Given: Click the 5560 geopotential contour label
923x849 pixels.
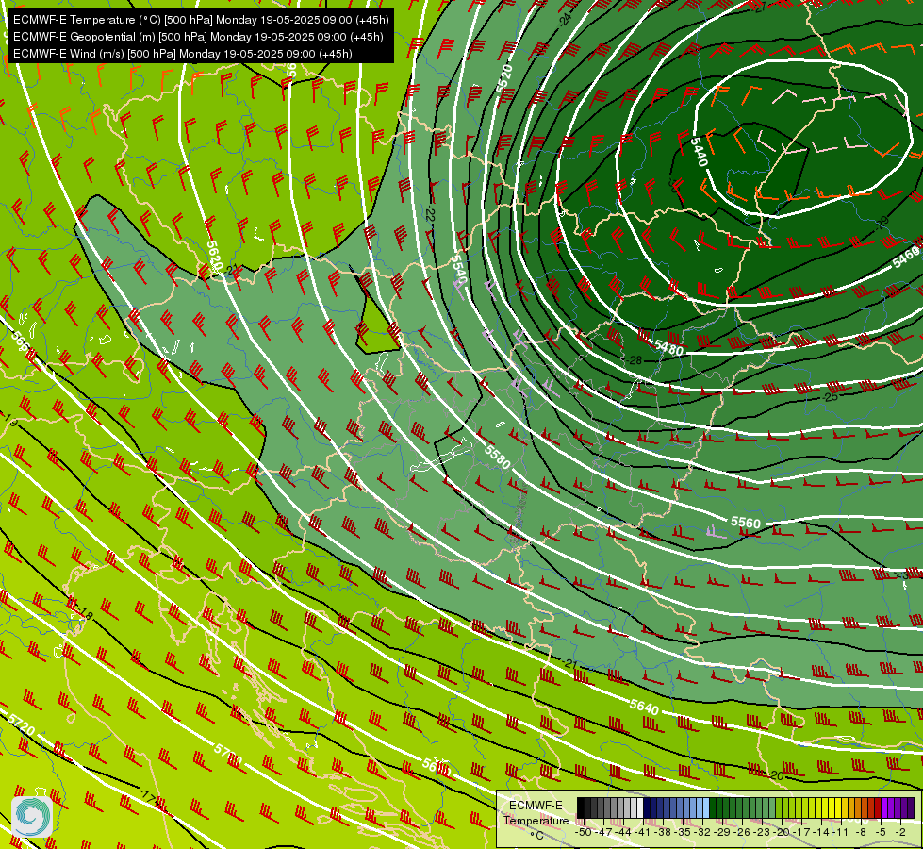Looking at the screenshot, I should click(x=745, y=523).
